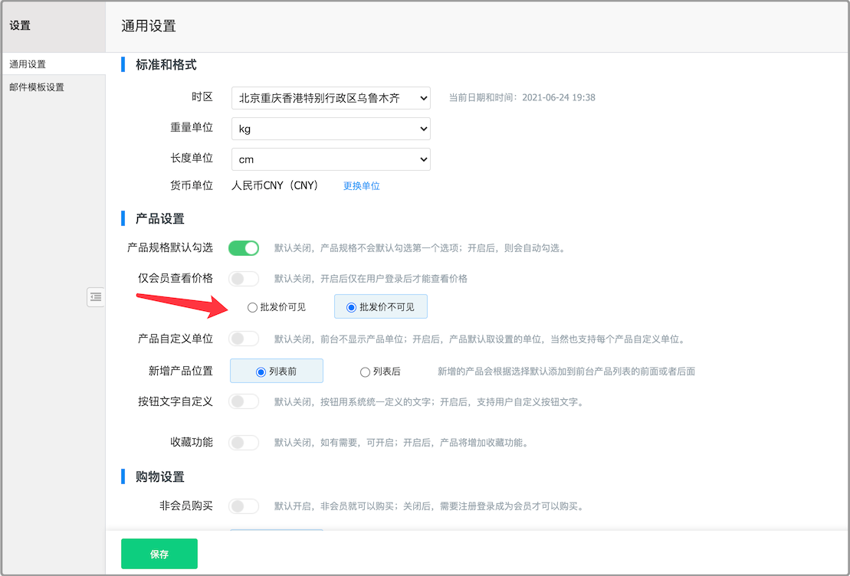Screen dimensions: 850x576
Task: Toggle 产品规格默认勾选 switch off
Action: [244, 248]
